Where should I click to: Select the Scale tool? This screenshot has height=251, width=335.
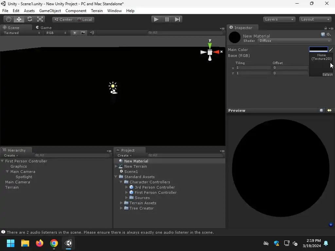[x=40, y=19]
